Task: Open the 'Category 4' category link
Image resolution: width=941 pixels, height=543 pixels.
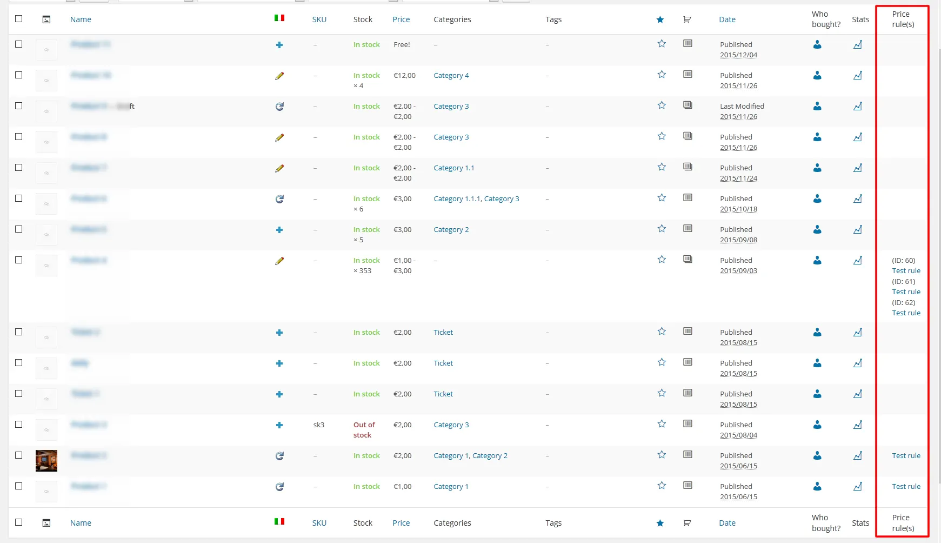Action: tap(451, 76)
